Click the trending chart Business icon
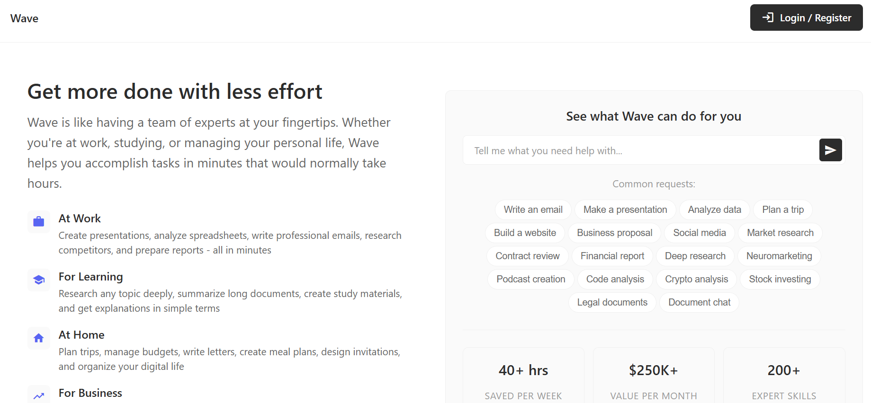Image resolution: width=871 pixels, height=403 pixels. coord(39,395)
